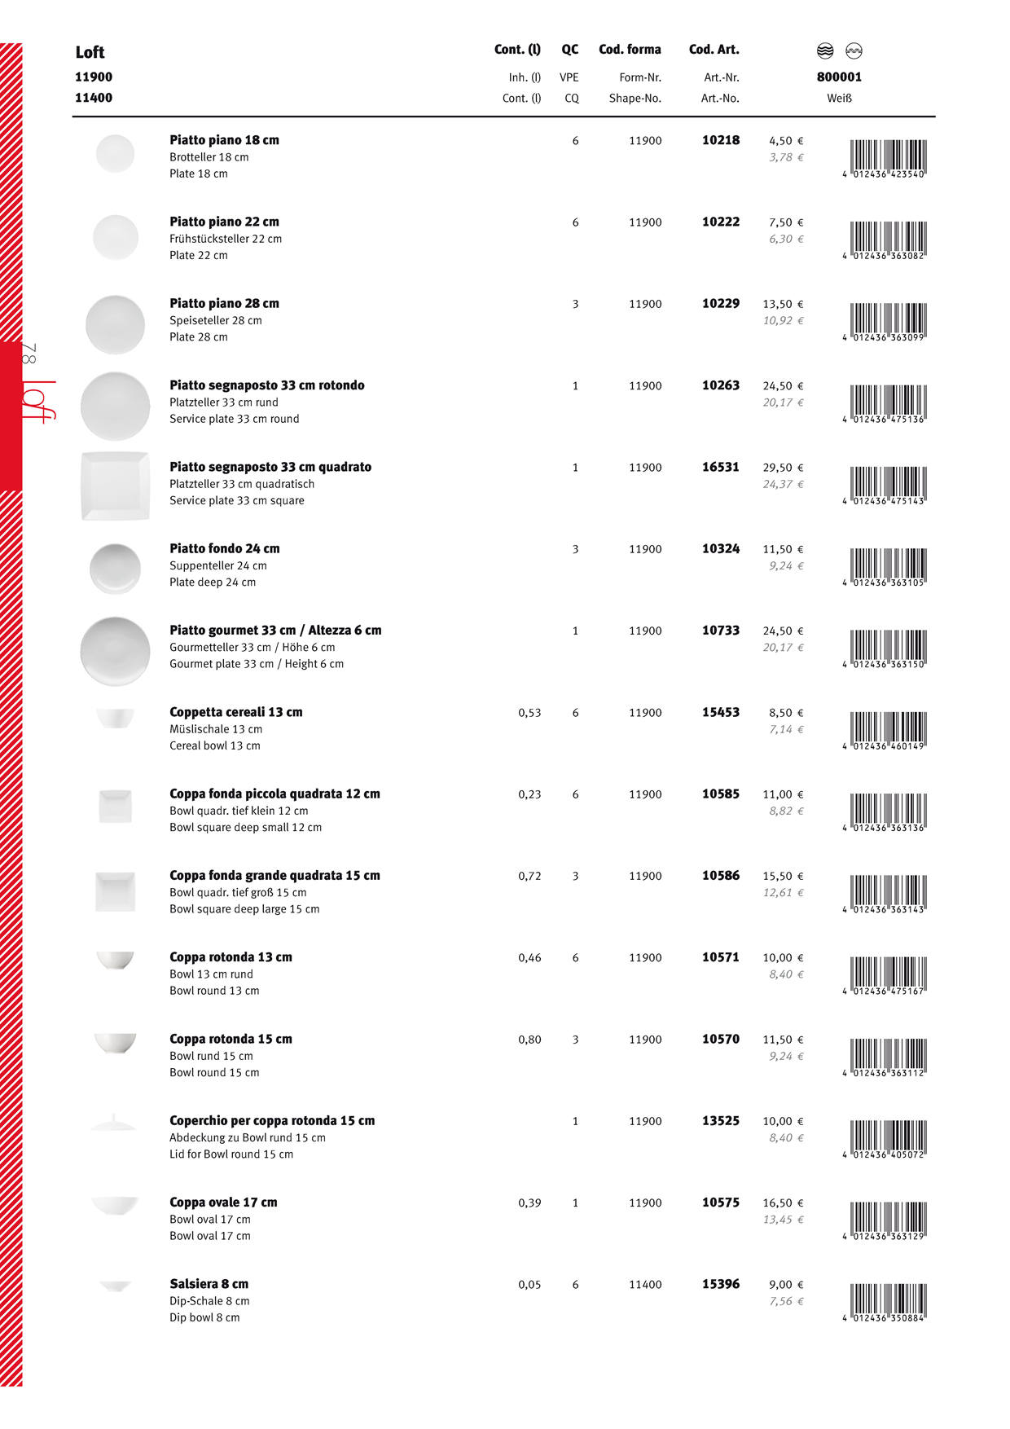Click article number 15453
The height and width of the screenshot is (1429, 1010).
coord(721,712)
